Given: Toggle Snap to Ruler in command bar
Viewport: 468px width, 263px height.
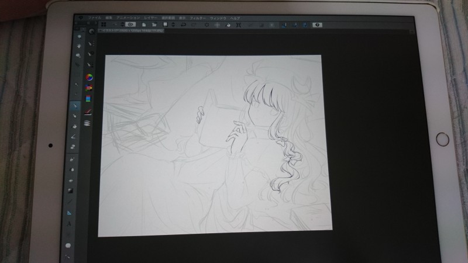Looking at the screenshot, I should (x=284, y=25).
